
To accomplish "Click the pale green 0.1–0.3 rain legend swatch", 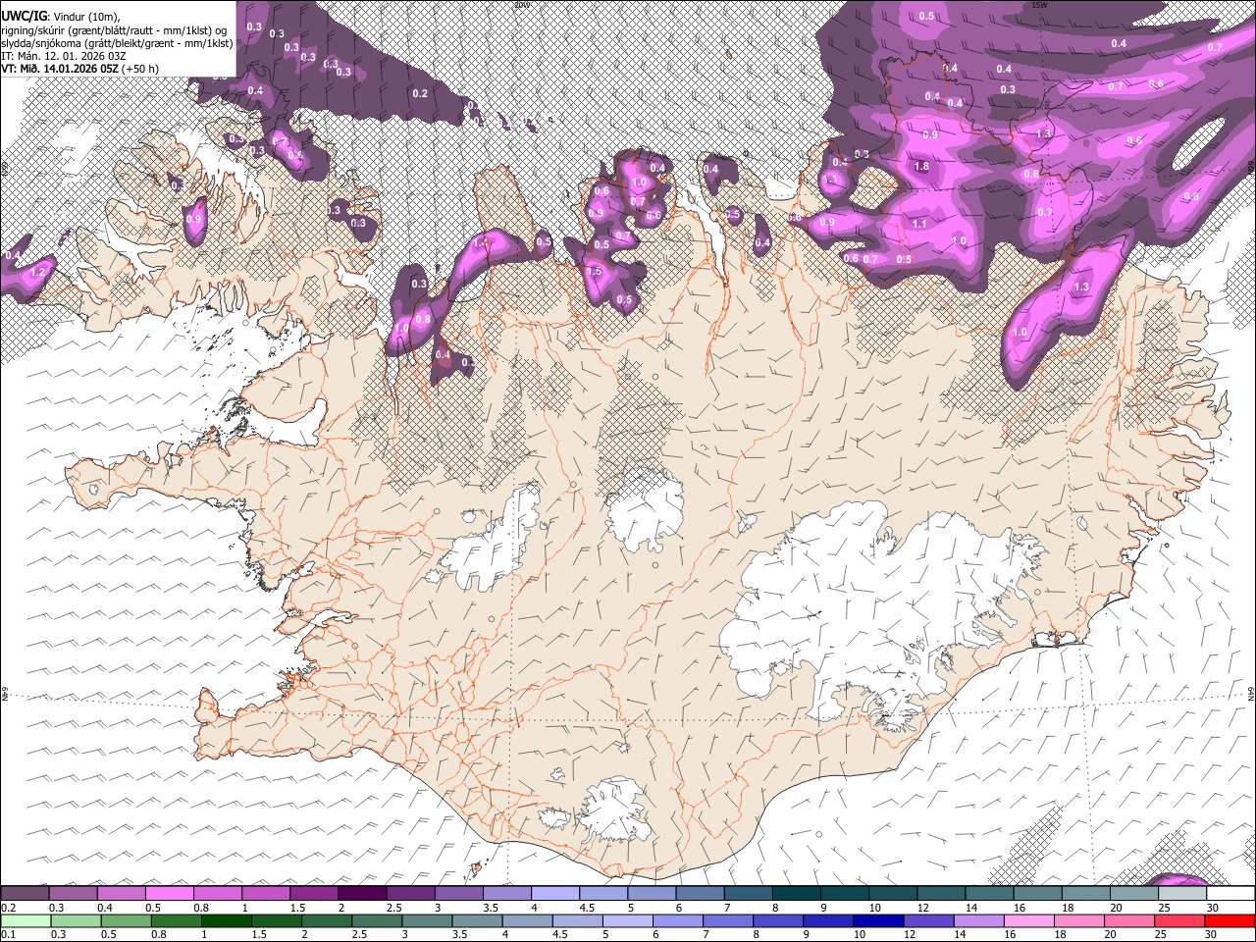I will pyautogui.click(x=26, y=920).
